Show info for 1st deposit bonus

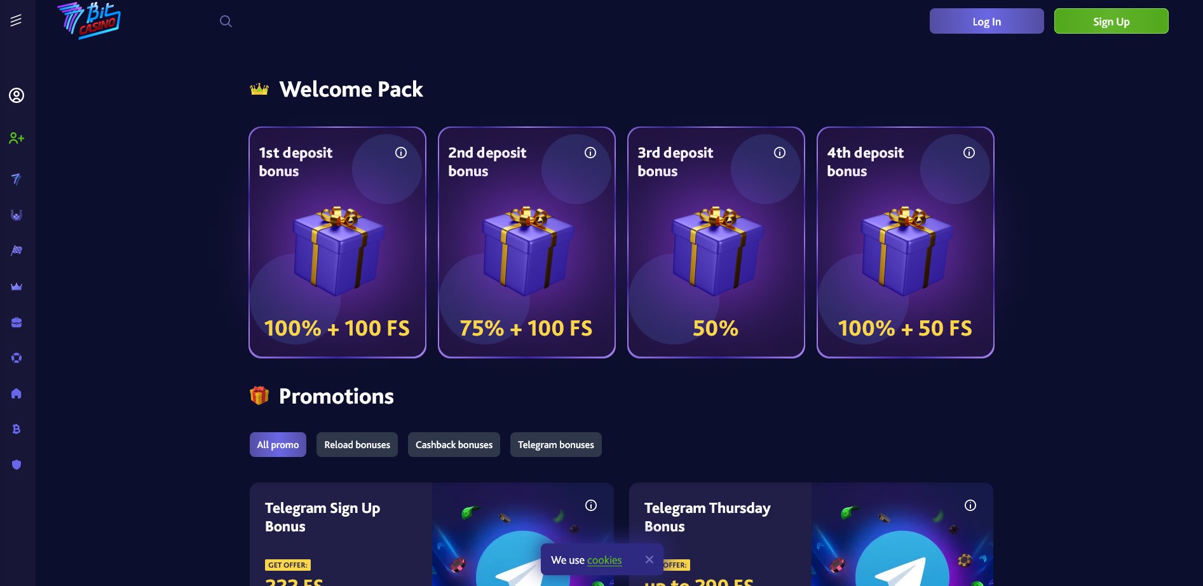click(401, 153)
